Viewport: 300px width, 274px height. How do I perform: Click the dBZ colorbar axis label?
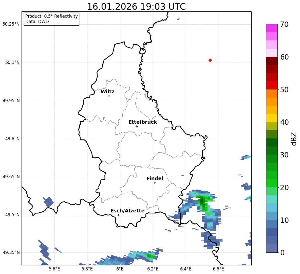[294, 139]
